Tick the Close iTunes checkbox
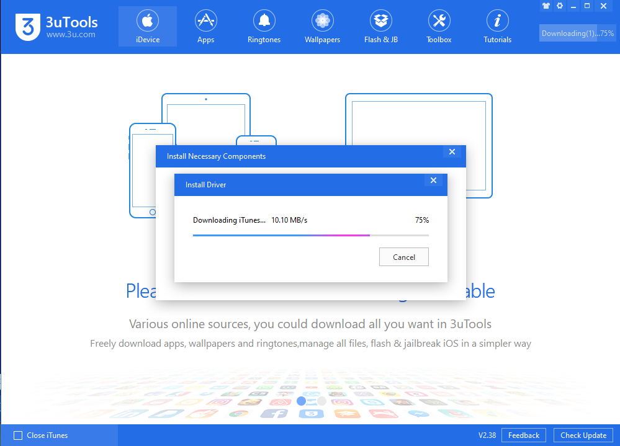This screenshot has width=620, height=446. tap(18, 435)
